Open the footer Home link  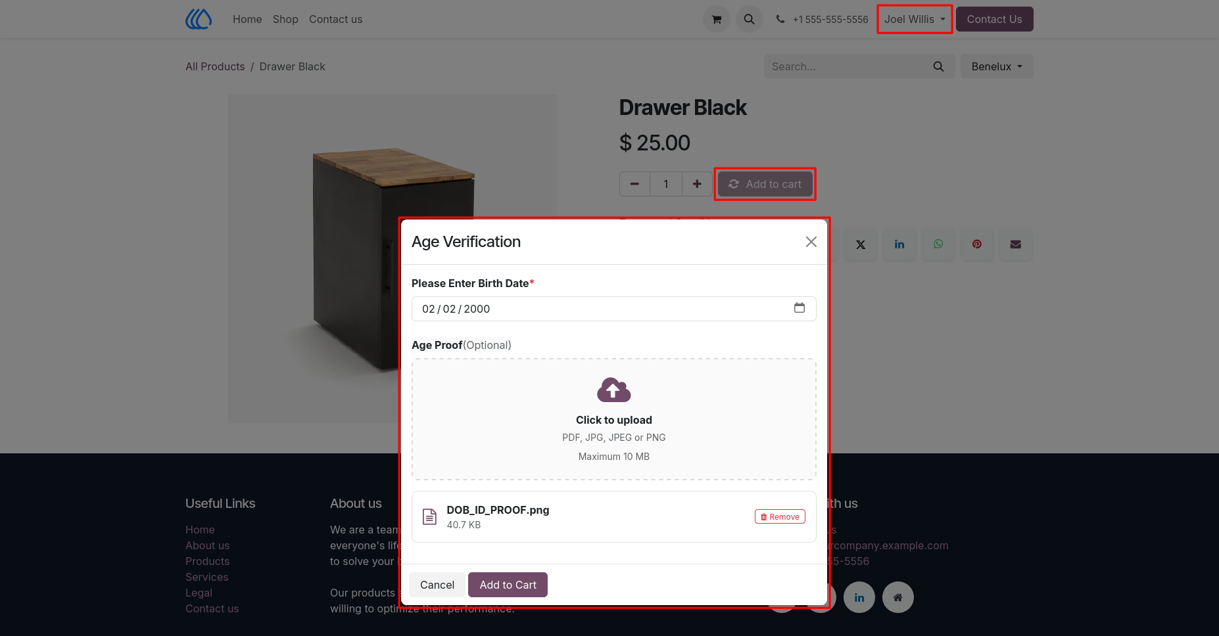coord(200,530)
